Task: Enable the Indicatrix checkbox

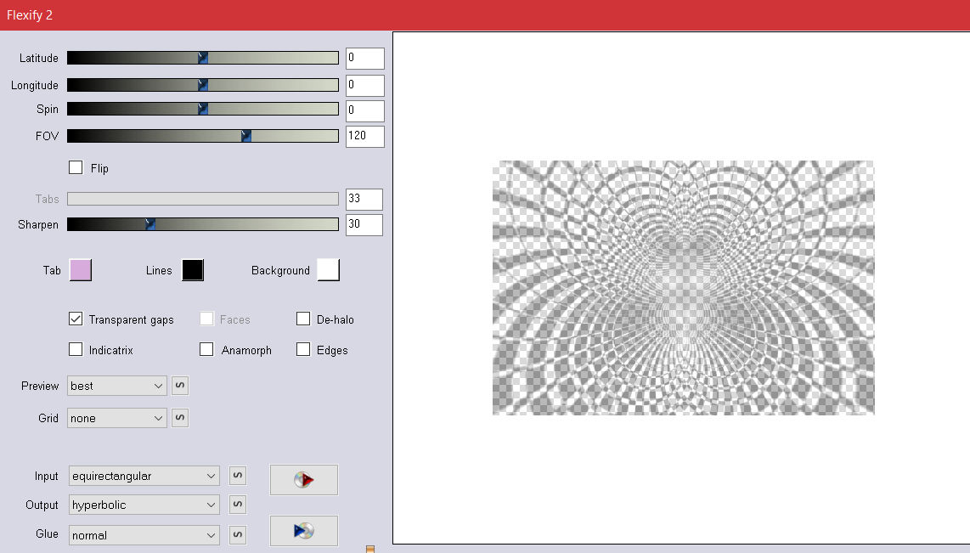Action: pyautogui.click(x=76, y=350)
